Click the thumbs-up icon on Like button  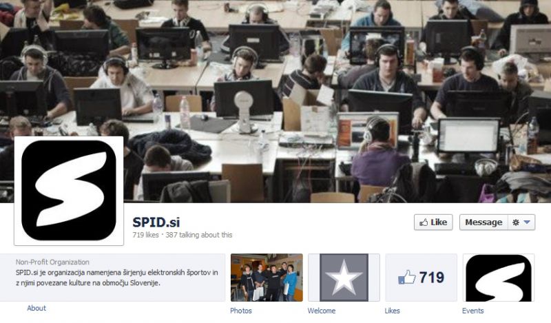click(x=424, y=222)
